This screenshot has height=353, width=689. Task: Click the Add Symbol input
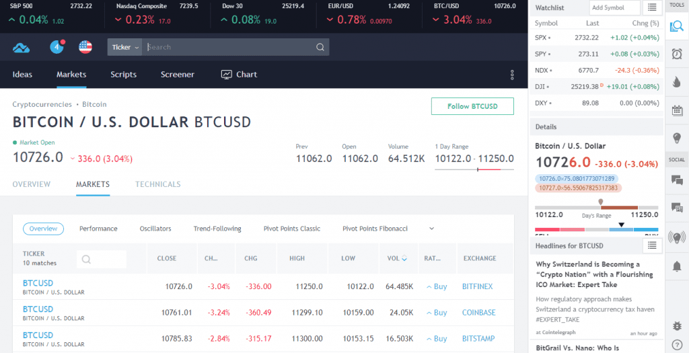[x=614, y=7]
